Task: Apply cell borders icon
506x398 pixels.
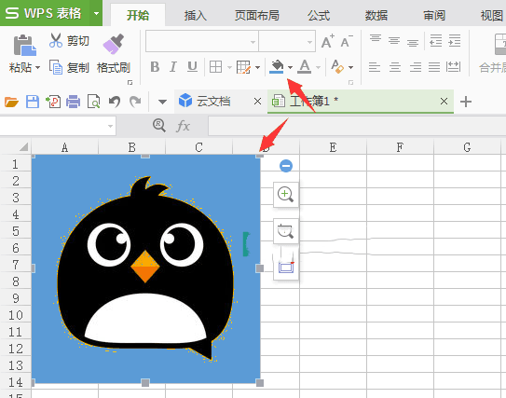Action: [215, 67]
